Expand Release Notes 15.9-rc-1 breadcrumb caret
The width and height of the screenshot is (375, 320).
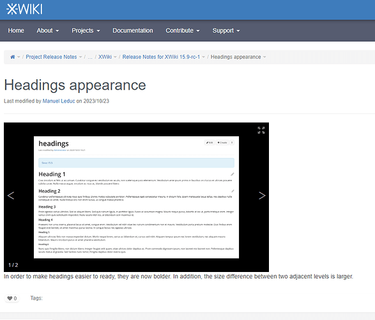pos(204,57)
